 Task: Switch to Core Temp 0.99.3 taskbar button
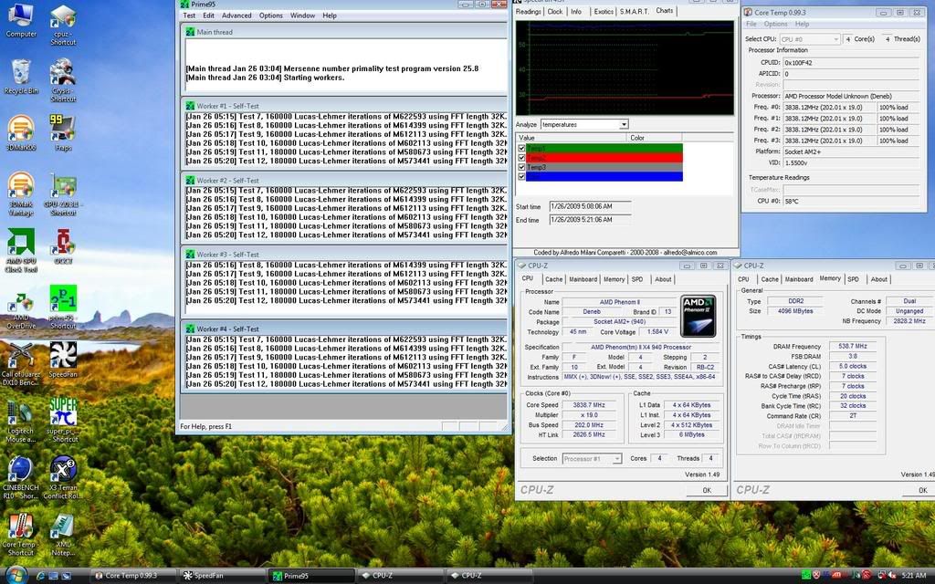(x=132, y=576)
